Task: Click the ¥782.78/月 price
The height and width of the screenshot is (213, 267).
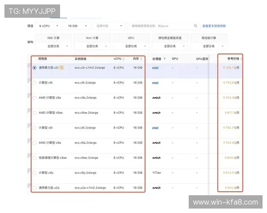Action: 231,128
